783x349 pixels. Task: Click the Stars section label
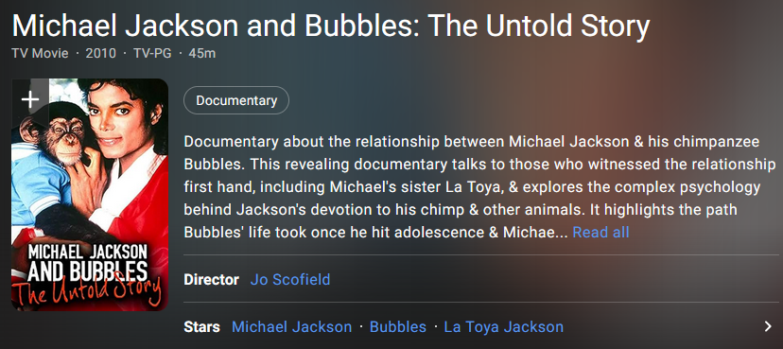click(201, 327)
